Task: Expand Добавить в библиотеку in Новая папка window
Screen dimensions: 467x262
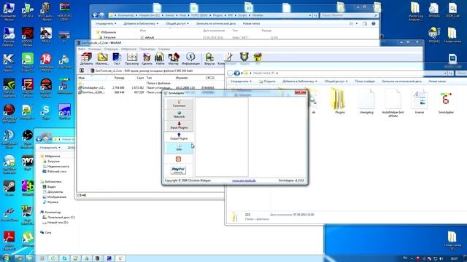Action: pyautogui.click(x=300, y=81)
